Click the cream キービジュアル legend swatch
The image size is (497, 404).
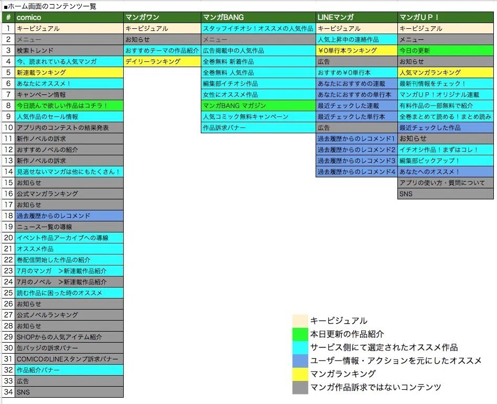point(300,321)
